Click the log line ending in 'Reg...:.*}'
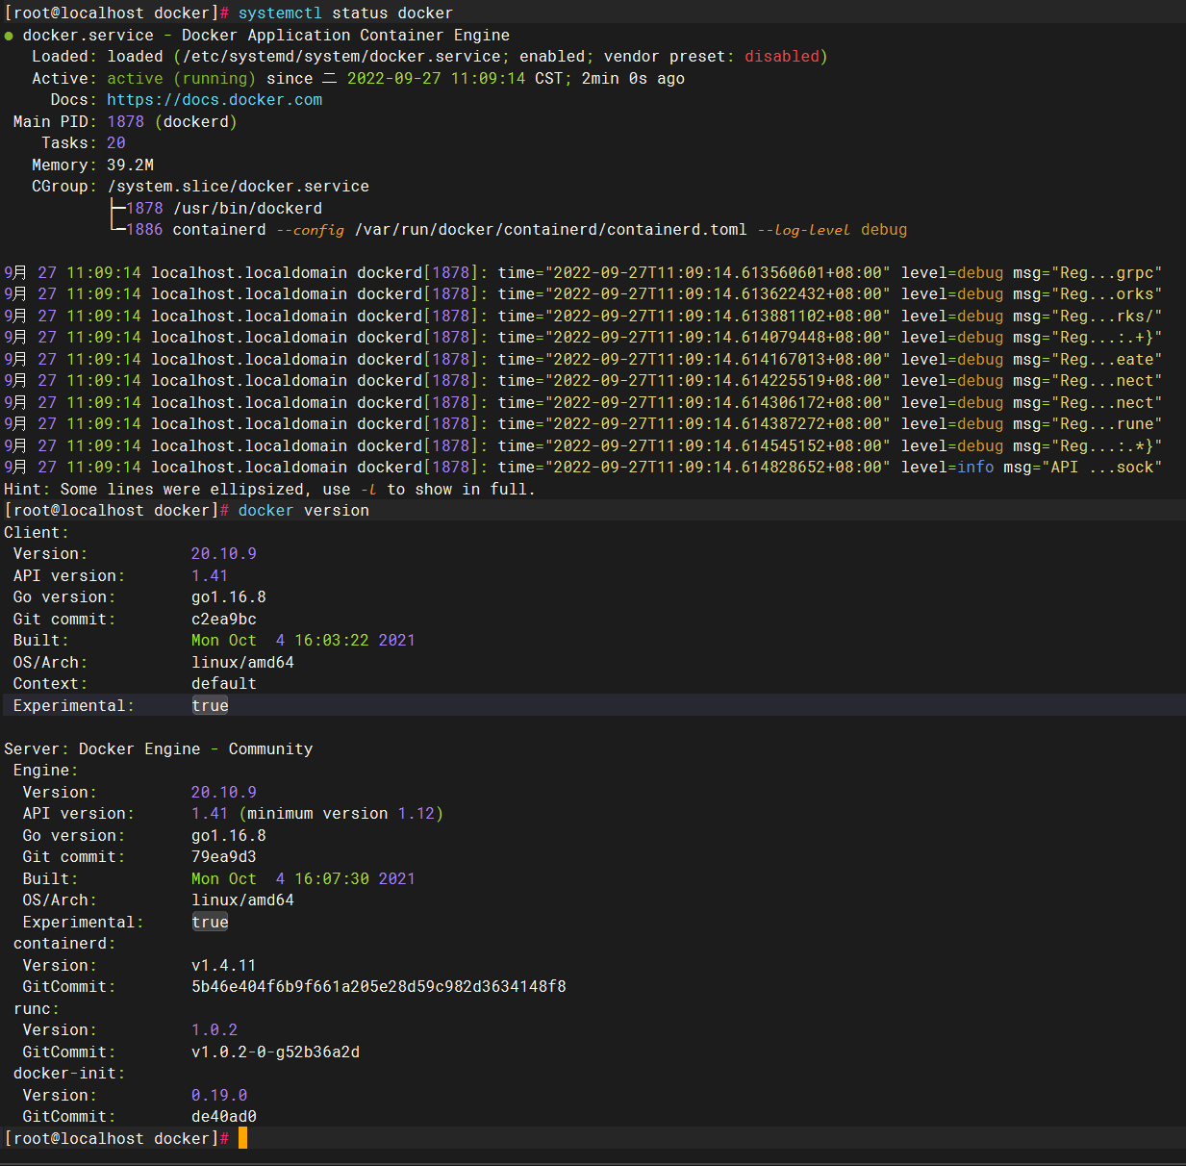Image resolution: width=1186 pixels, height=1166 pixels. point(583,446)
